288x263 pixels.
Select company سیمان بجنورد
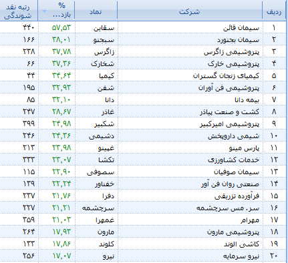(x=239, y=40)
